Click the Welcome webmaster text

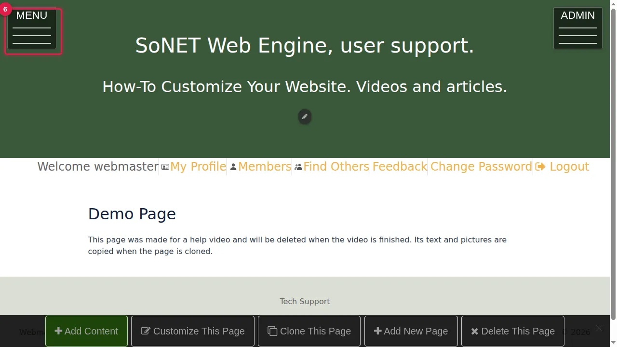pyautogui.click(x=98, y=167)
